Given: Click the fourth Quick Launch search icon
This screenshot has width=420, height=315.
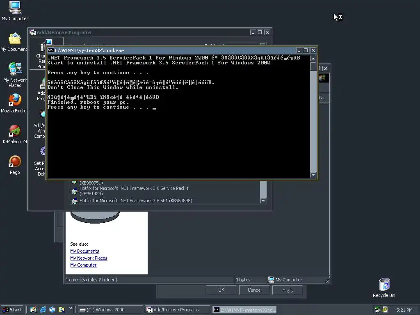Looking at the screenshot, I should coord(62,310).
